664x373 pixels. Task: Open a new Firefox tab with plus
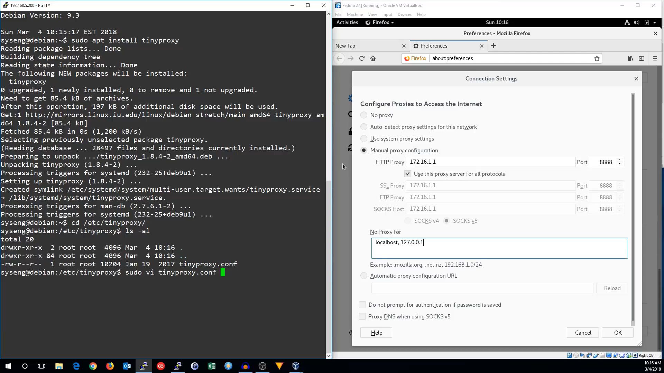494,46
